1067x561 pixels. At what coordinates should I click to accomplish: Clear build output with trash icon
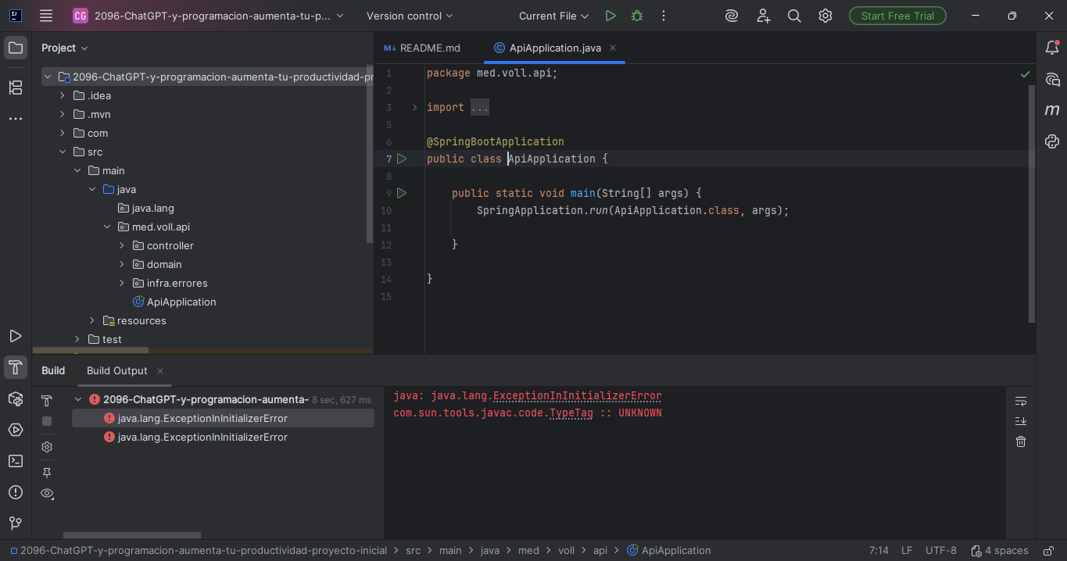[1021, 441]
